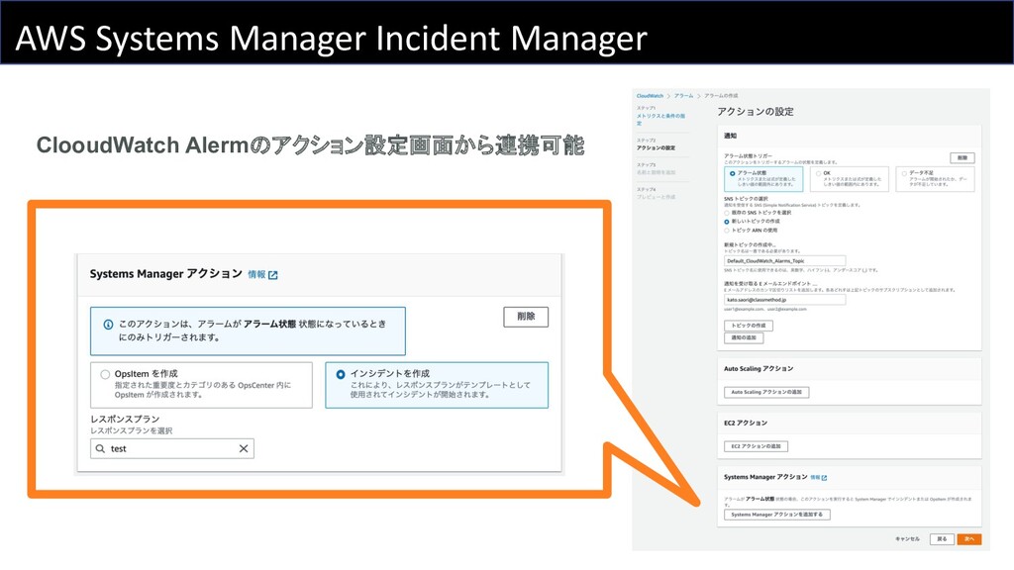Open the small 情報 link in console Systems Manager section
Image resolution: width=1014 pixels, height=570 pixels.
(815, 478)
